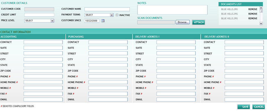The height and width of the screenshot is (111, 267).
Task: Click the Delivery Address I City field
Action: (x=176, y=59)
